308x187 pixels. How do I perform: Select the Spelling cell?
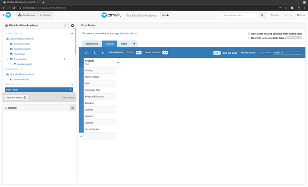(x=100, y=123)
